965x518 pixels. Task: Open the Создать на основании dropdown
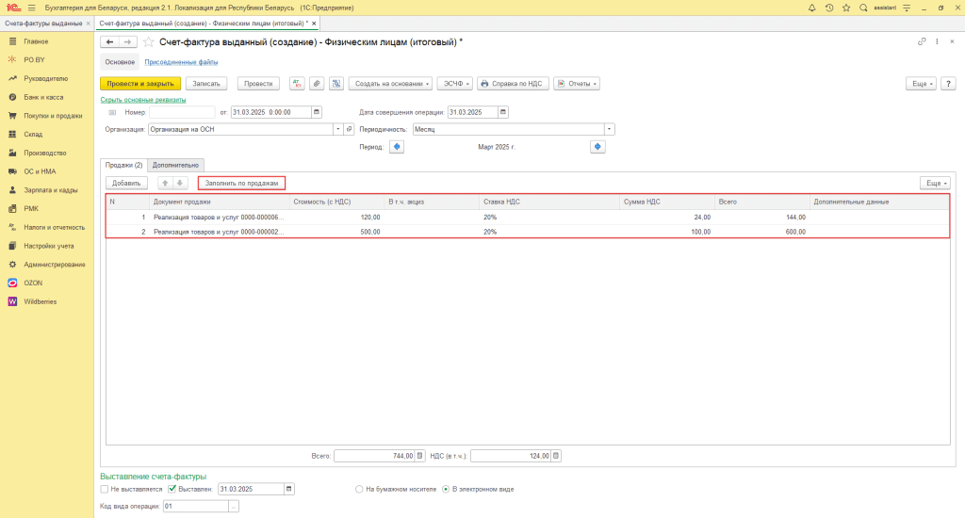point(391,84)
